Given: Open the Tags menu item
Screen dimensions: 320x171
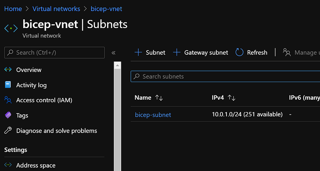Looking at the screenshot, I should click(22, 115).
